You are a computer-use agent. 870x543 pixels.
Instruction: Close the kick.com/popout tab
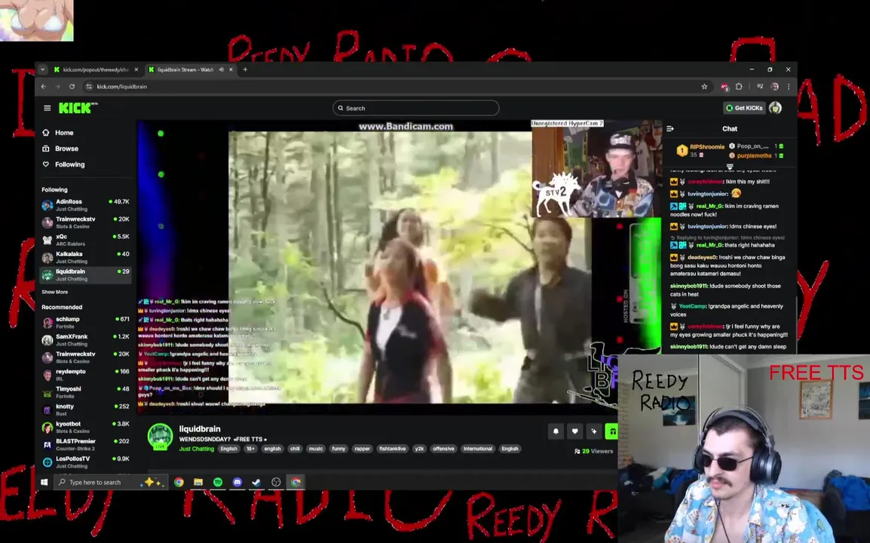pyautogui.click(x=136, y=70)
